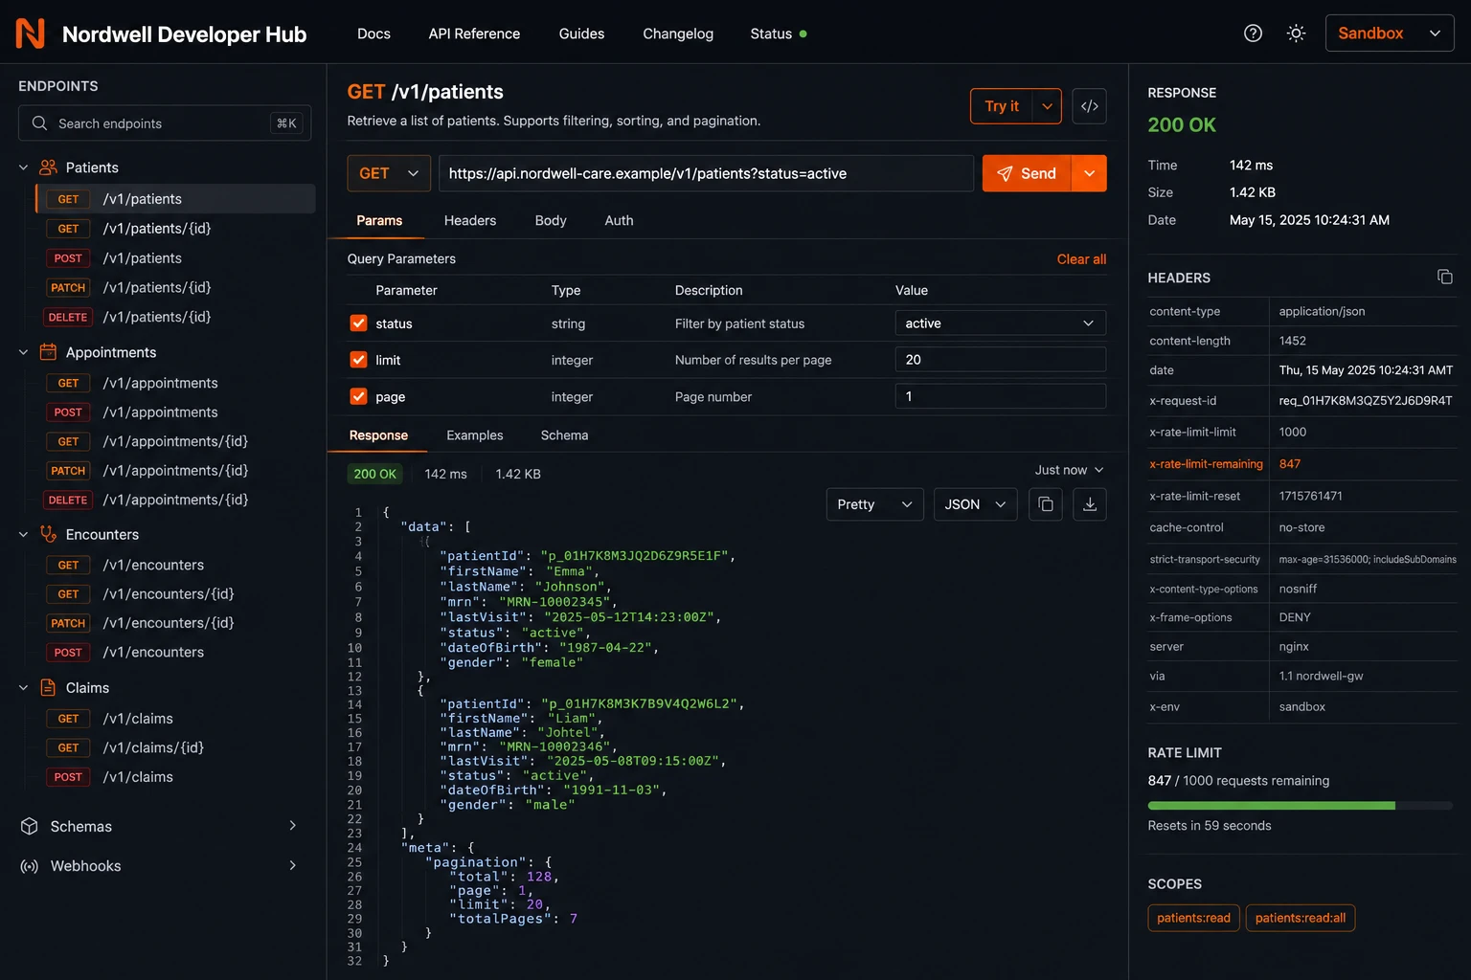This screenshot has height=980, width=1471.
Task: Uncheck the limit parameter checkbox
Action: (x=358, y=360)
